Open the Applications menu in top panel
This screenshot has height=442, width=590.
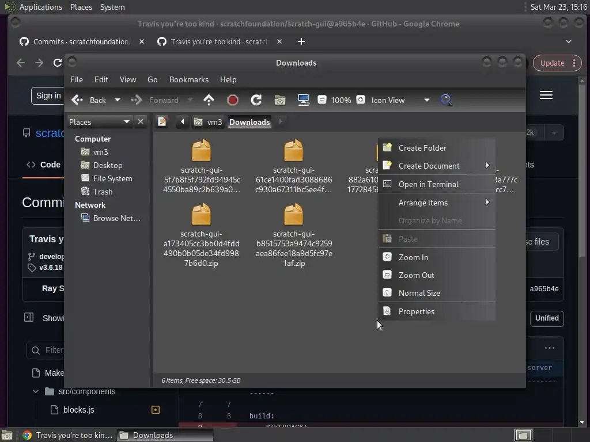point(41,7)
